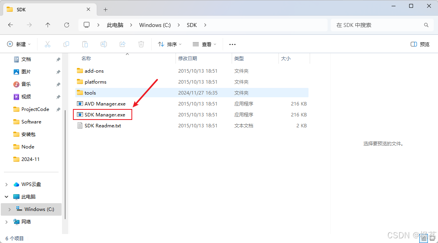Go up one folder level
Screen dimensions: 438x243
(48, 25)
